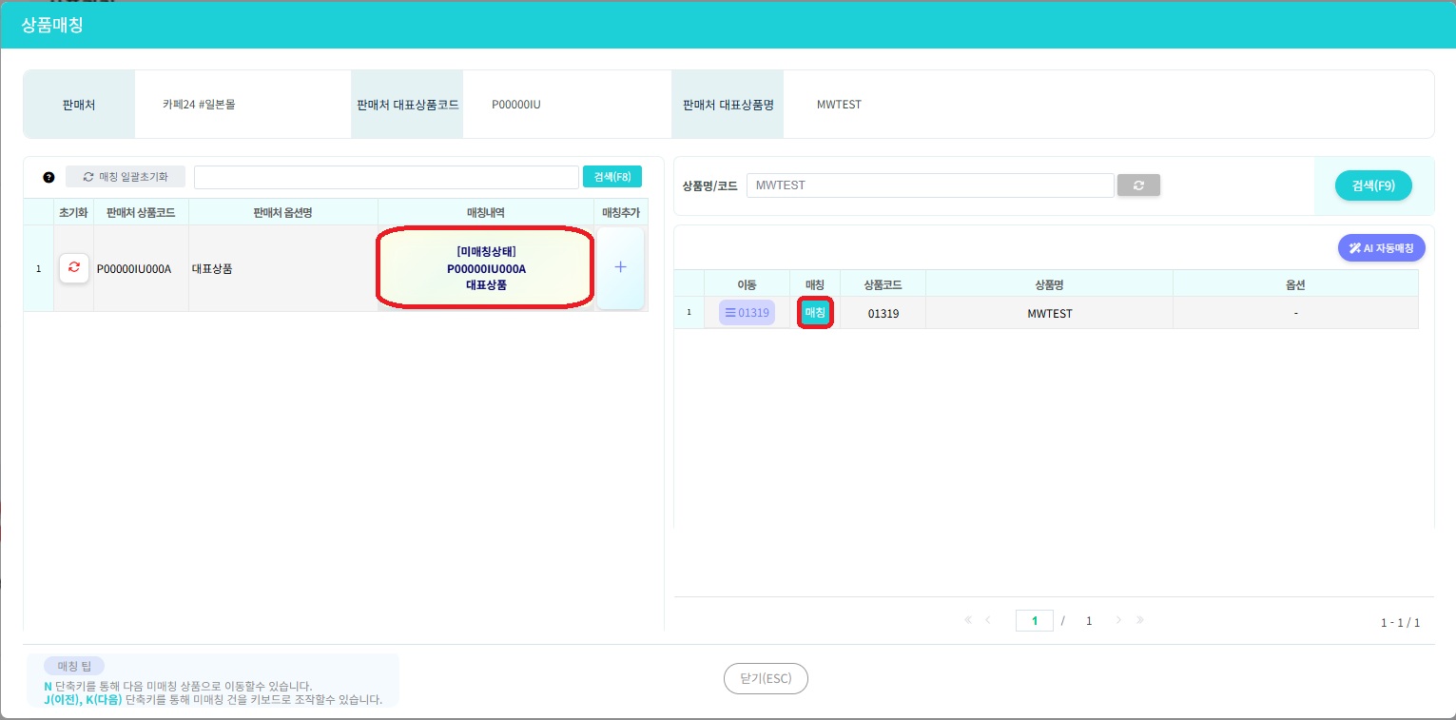Viewport: 1456px width, 720px height.
Task: Focus the 상품명/코드 input field
Action: click(930, 185)
